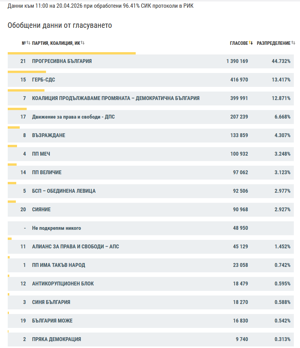Click the 1 390 169 votes value
The height and width of the screenshot is (348, 300).
tap(237, 61)
